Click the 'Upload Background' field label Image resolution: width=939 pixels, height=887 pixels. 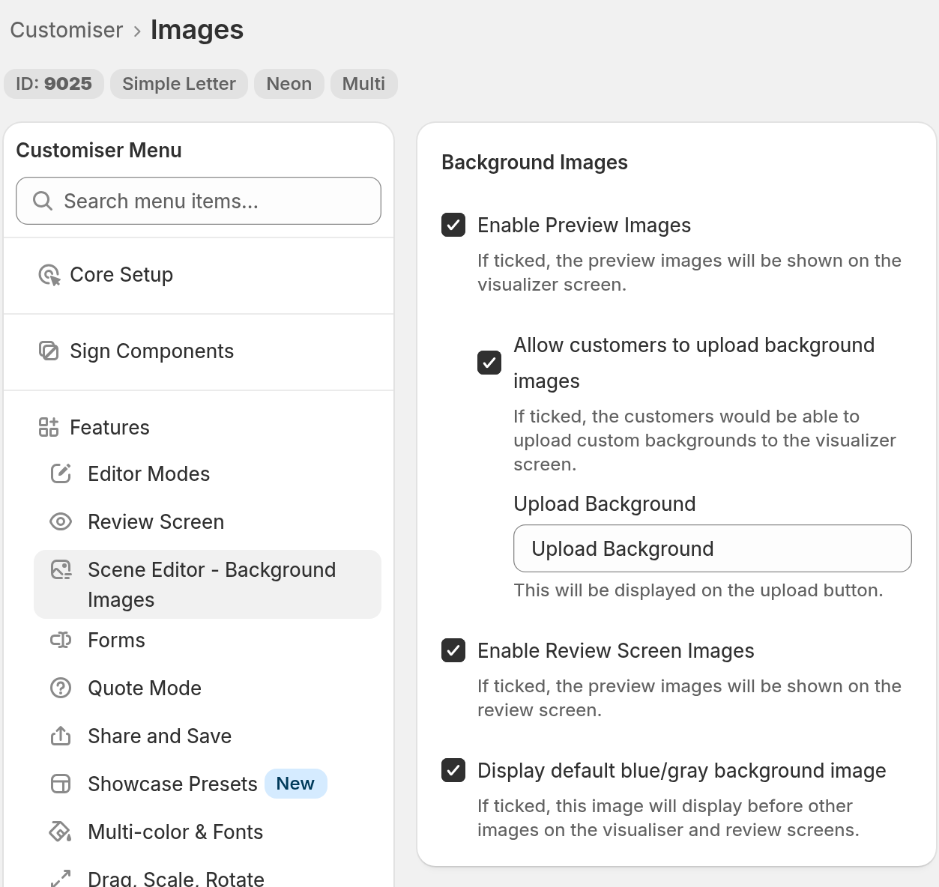coord(605,503)
